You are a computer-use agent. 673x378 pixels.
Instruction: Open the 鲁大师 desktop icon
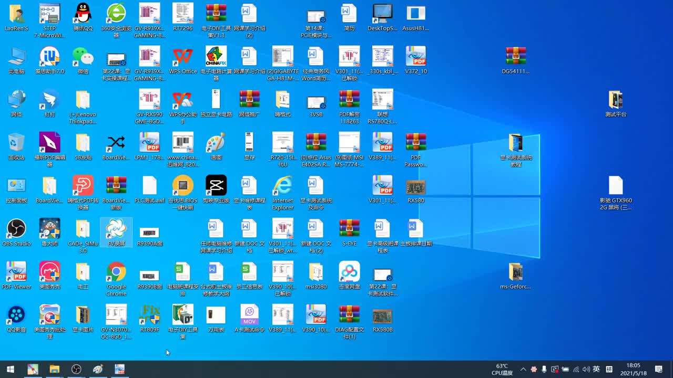(x=49, y=233)
